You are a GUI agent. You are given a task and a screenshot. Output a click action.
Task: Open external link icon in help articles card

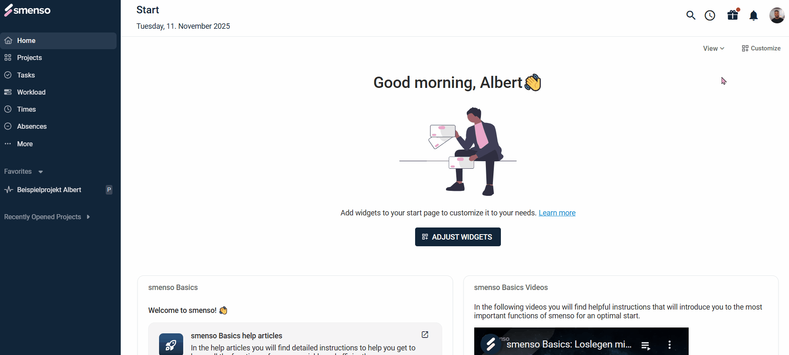point(425,335)
